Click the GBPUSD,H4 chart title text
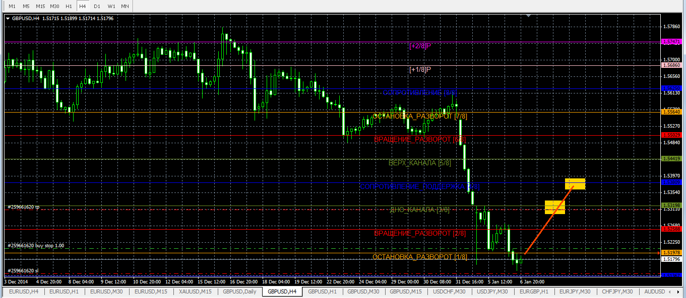Image resolution: width=686 pixels, height=298 pixels. (x=26, y=19)
